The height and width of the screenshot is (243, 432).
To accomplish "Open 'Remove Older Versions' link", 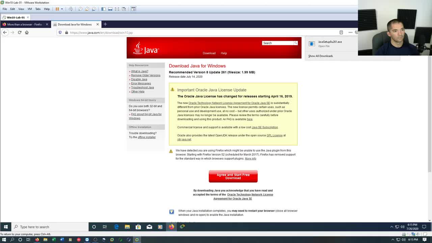I will tap(145, 75).
